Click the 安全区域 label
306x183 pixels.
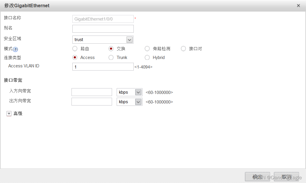(12, 38)
